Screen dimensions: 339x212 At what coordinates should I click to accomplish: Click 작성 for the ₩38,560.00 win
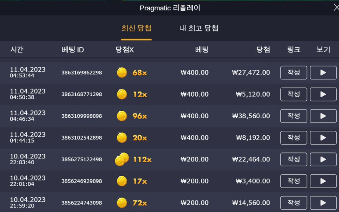click(294, 116)
